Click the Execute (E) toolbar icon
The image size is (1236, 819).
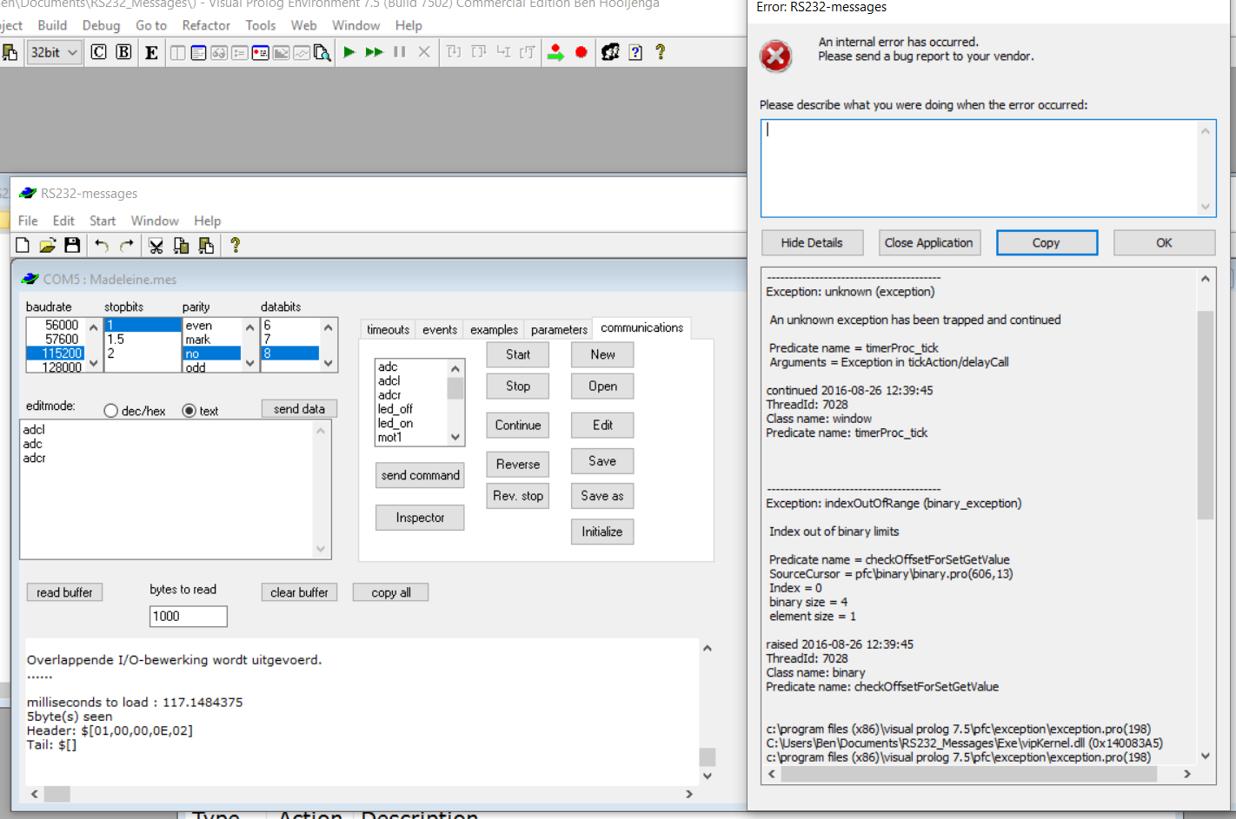tap(151, 52)
